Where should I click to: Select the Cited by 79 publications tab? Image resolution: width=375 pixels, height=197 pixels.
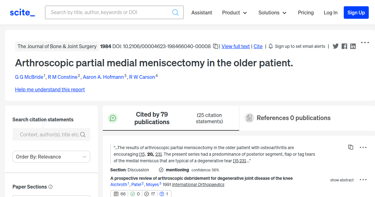pyautogui.click(x=152, y=118)
